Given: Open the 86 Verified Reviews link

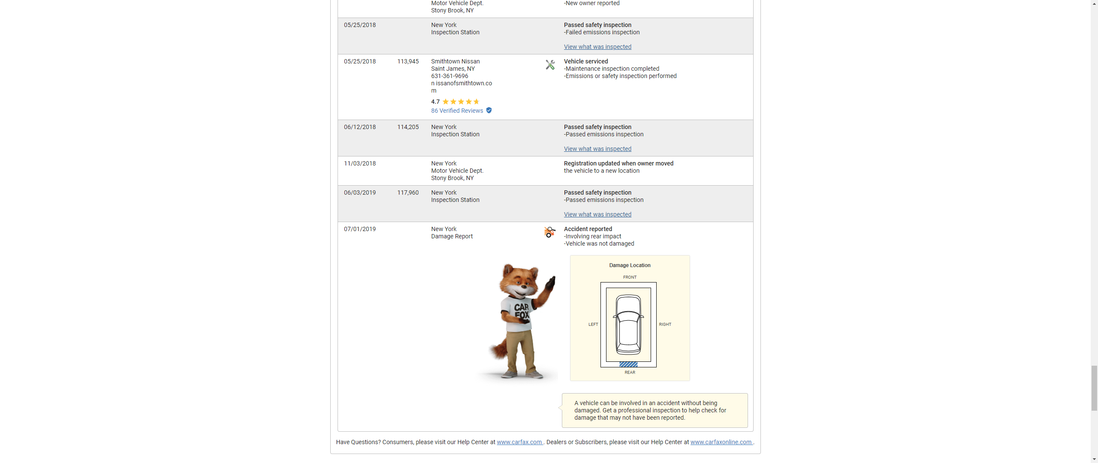Looking at the screenshot, I should [x=457, y=111].
